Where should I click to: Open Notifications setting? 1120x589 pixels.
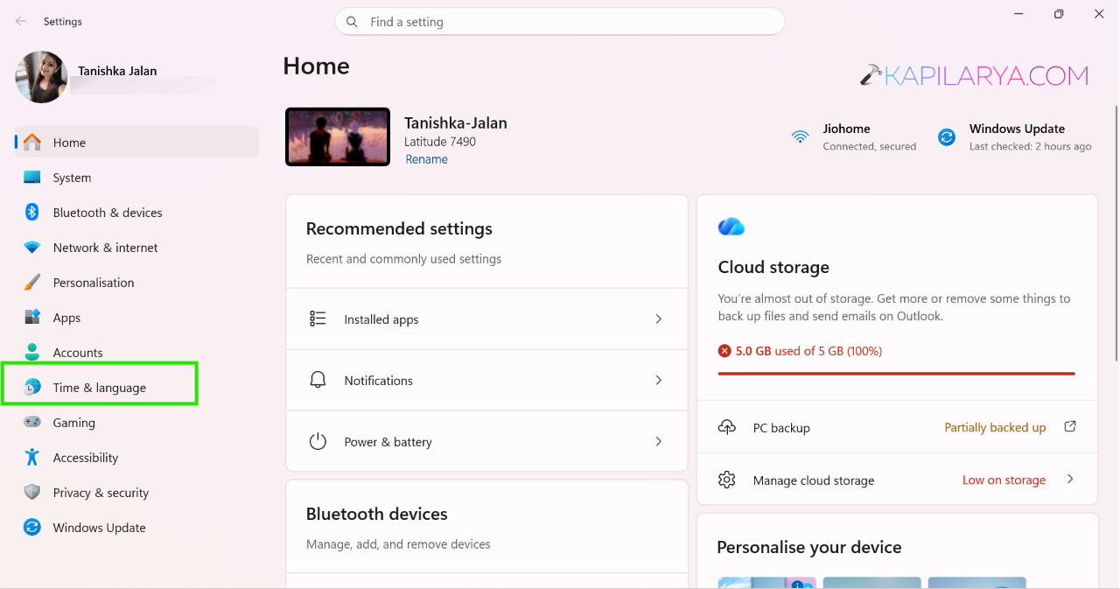[x=486, y=380]
